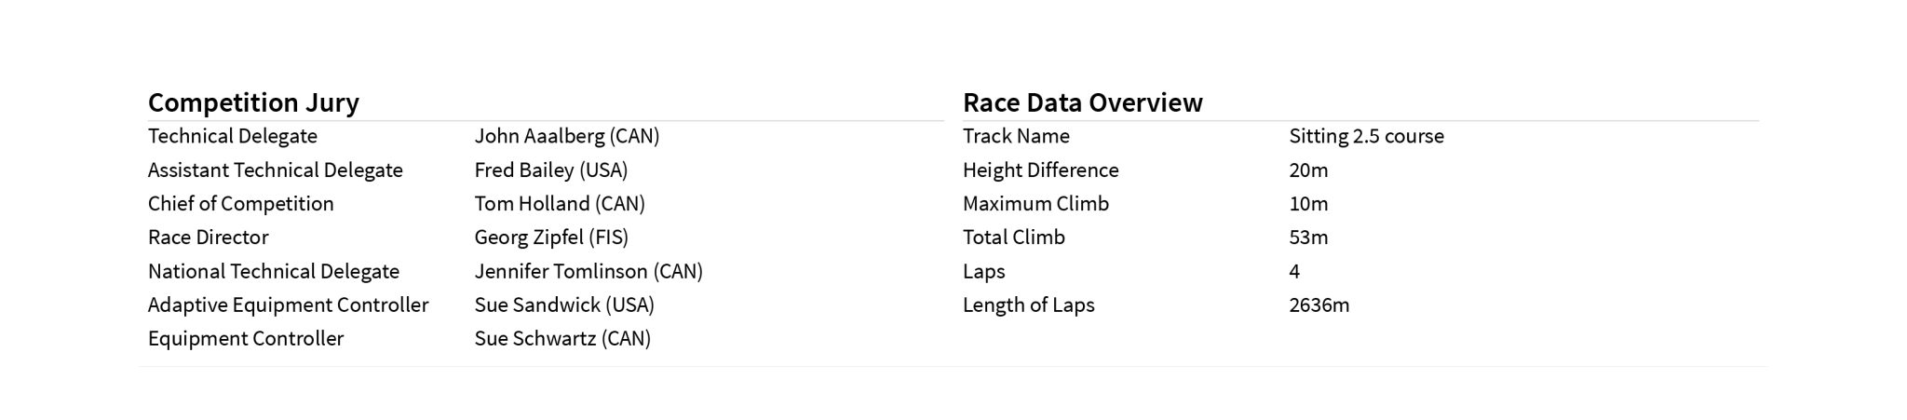Click the Race Data Overview heading

point(1082,102)
